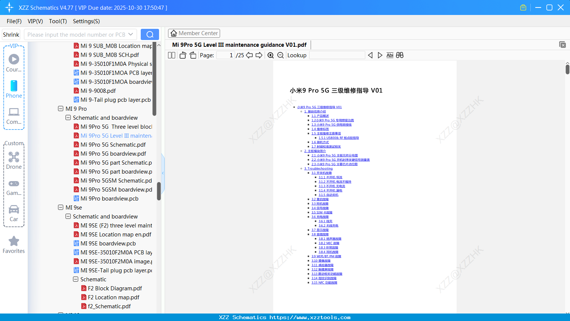The image size is (570, 321).
Task: Open the Favorites star
Action: 14,245
